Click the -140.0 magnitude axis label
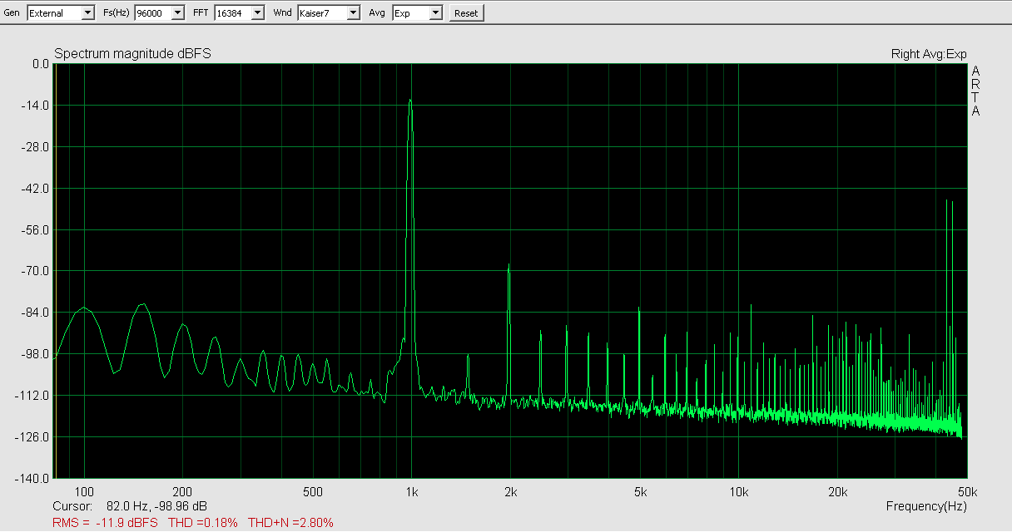The image size is (1012, 532). [x=32, y=479]
